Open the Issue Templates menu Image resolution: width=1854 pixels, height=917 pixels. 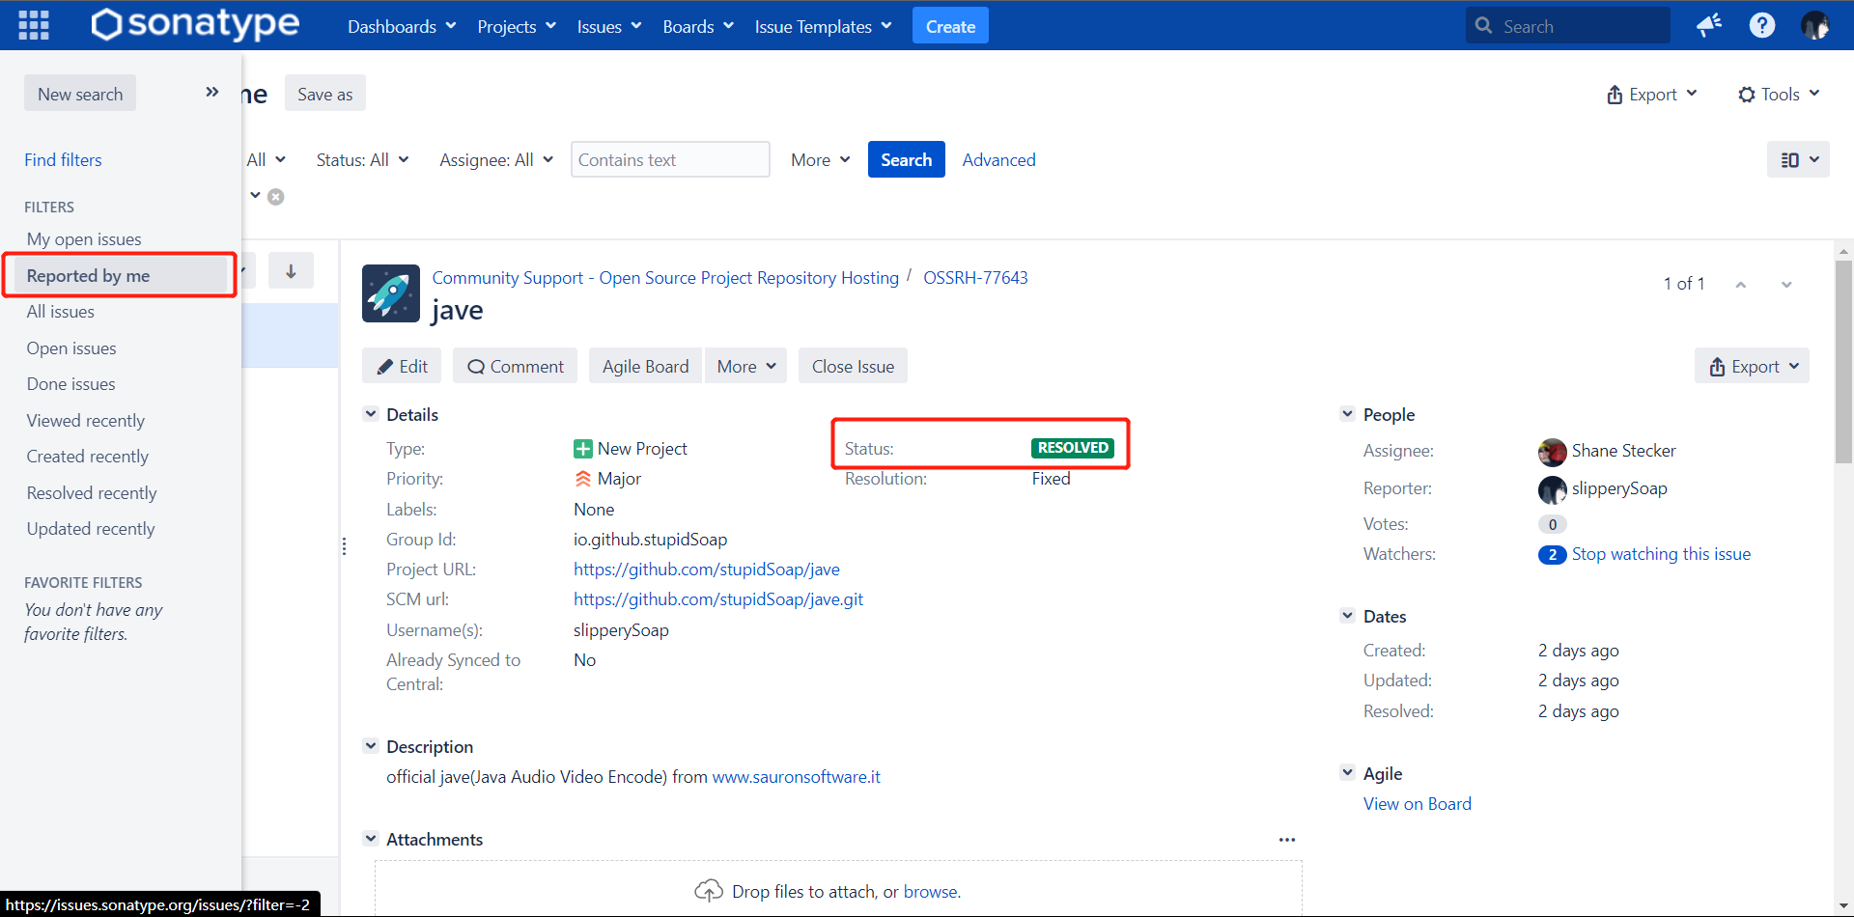point(823,26)
